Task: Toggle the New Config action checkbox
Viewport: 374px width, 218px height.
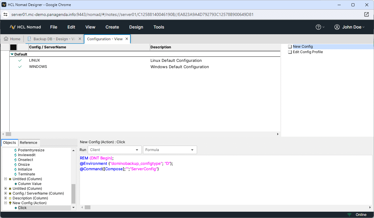Action: click(x=290, y=47)
